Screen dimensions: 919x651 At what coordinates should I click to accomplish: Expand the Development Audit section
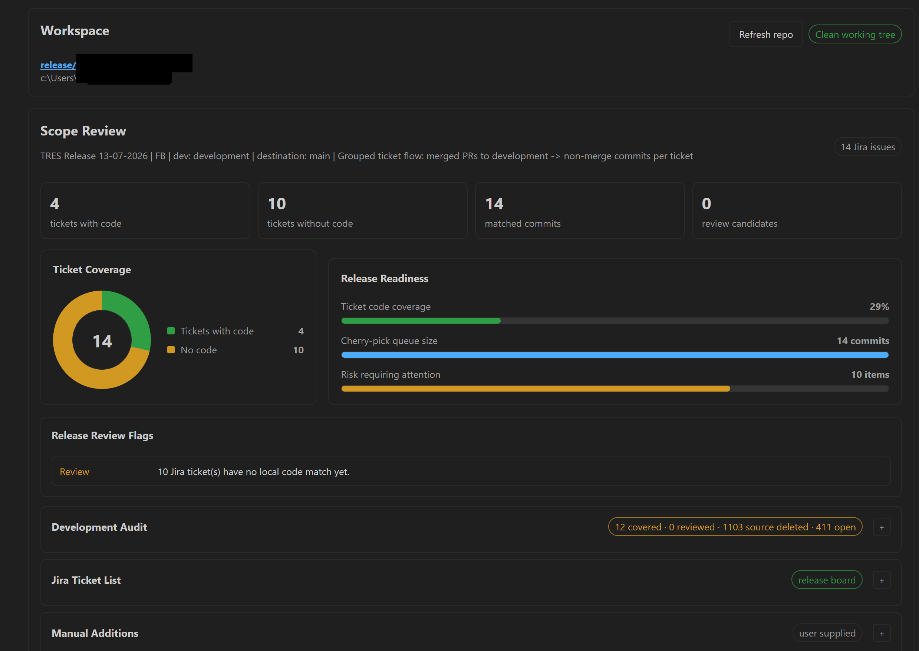tap(882, 527)
